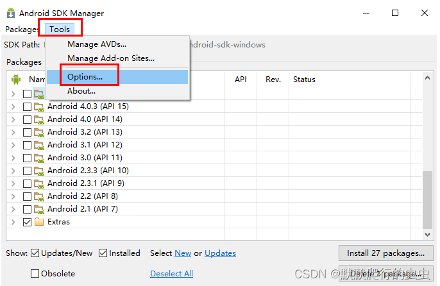
Task: Check the Android 3.0 (API 11) checkbox
Action: [x=27, y=158]
